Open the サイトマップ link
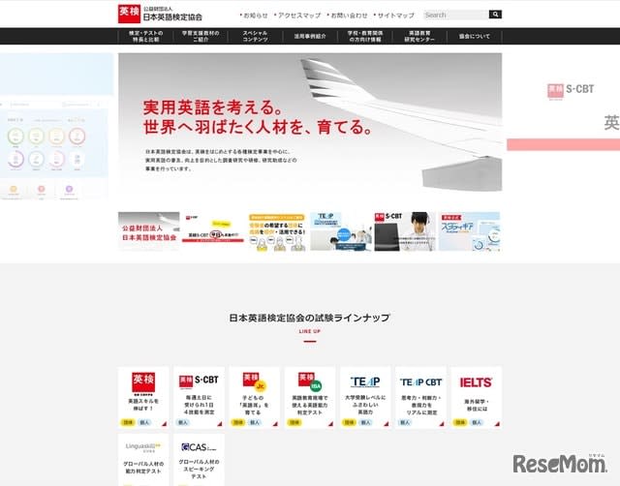This screenshot has height=486, width=620. 394,15
